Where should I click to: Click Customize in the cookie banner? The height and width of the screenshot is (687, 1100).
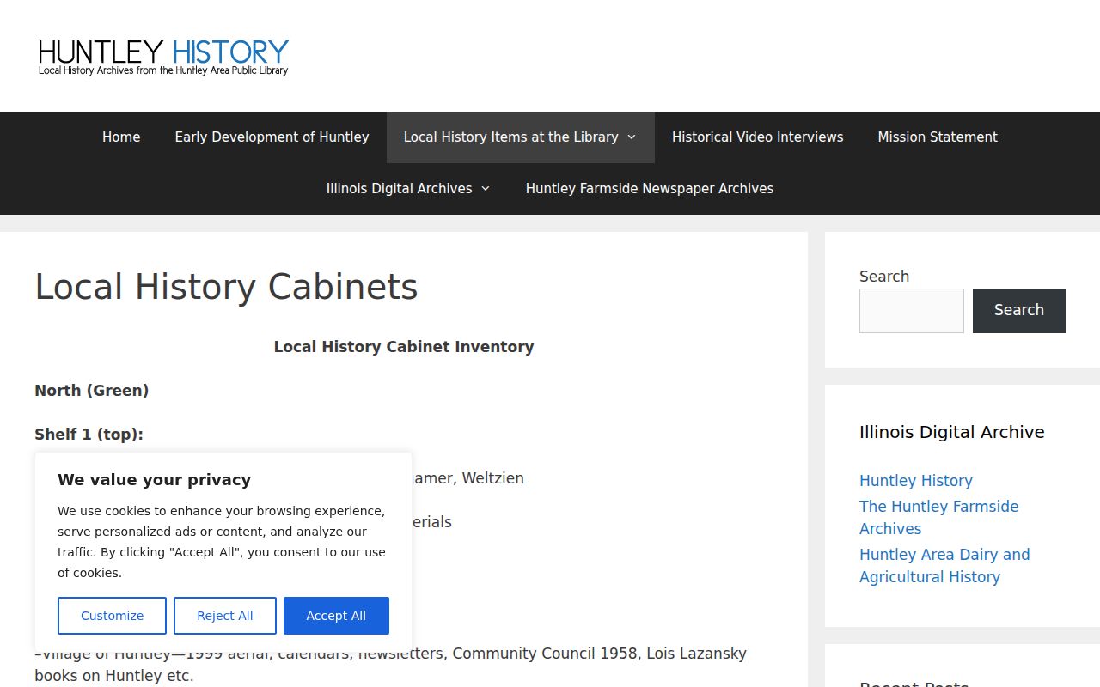[x=112, y=616]
